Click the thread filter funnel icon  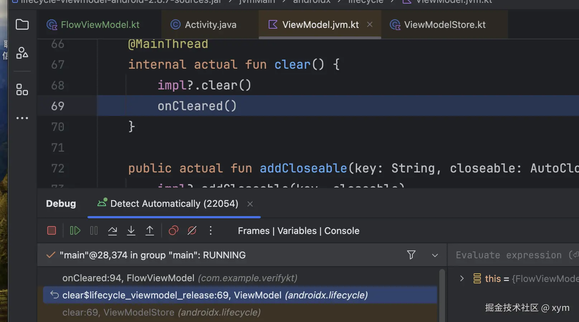(411, 255)
